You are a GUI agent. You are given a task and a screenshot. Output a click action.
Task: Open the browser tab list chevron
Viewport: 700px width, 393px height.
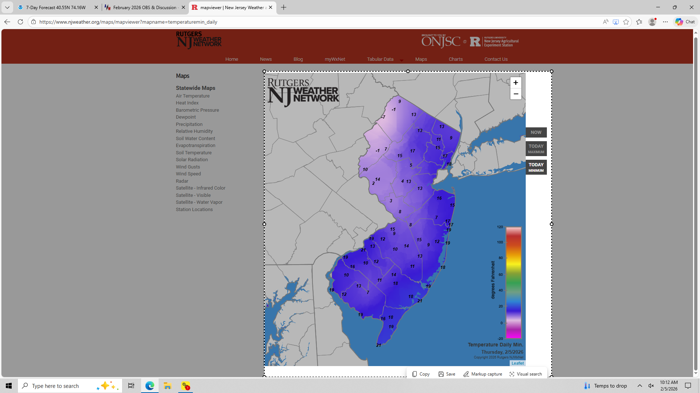pos(7,7)
